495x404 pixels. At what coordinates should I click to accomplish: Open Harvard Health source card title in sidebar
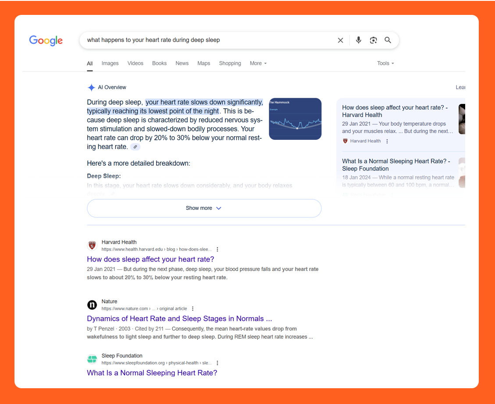[395, 111]
